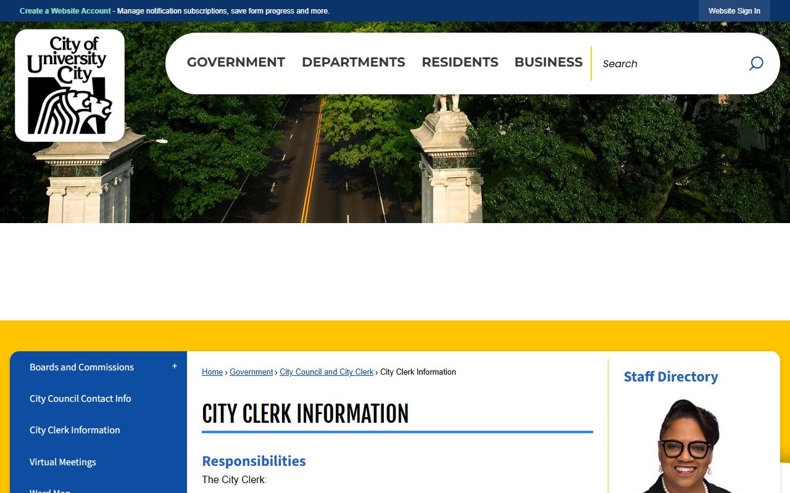
Task: Click the 'The City Clerk:' text
Action: (x=235, y=480)
